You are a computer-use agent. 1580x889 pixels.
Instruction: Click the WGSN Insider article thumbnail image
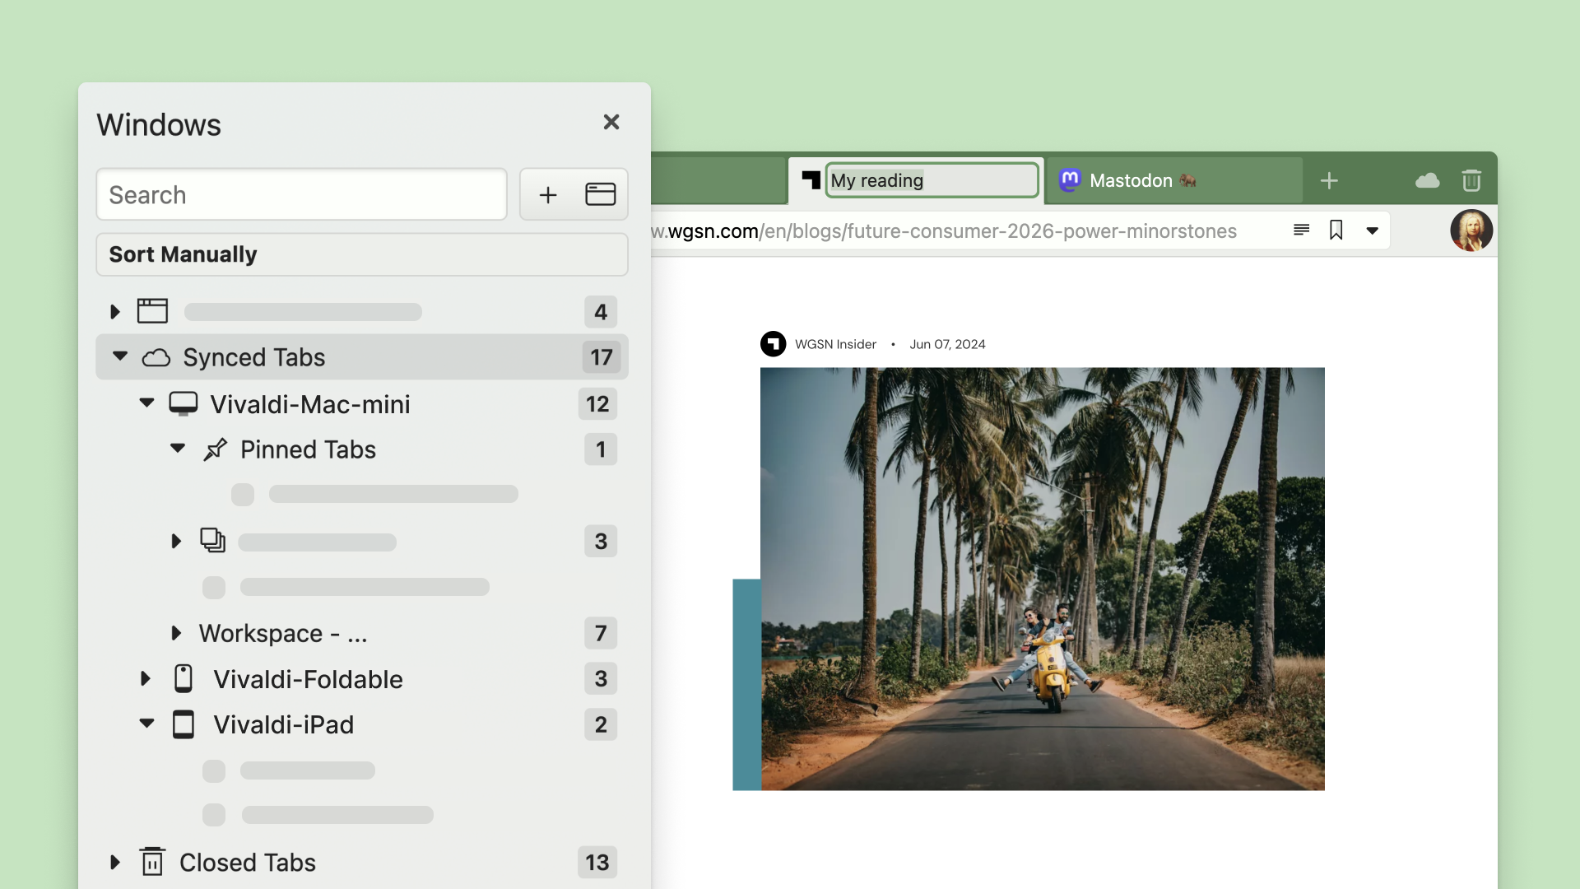point(1042,579)
